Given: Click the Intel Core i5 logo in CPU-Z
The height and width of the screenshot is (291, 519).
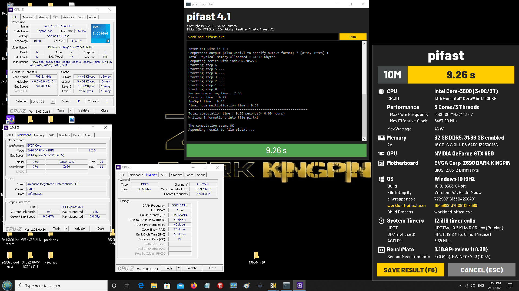Looking at the screenshot, I should point(101,33).
